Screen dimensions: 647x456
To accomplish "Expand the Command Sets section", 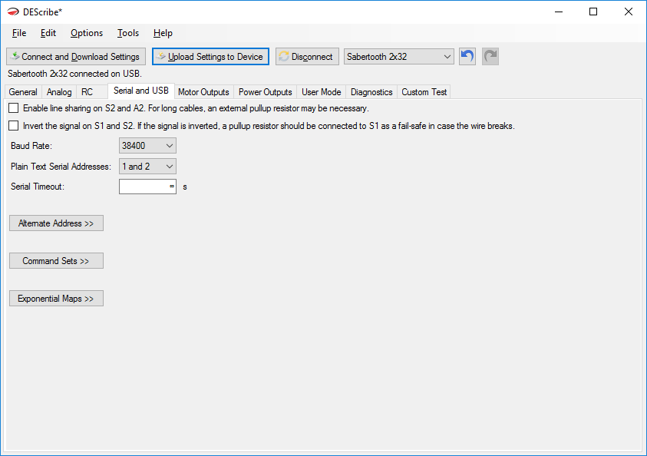I will click(56, 261).
